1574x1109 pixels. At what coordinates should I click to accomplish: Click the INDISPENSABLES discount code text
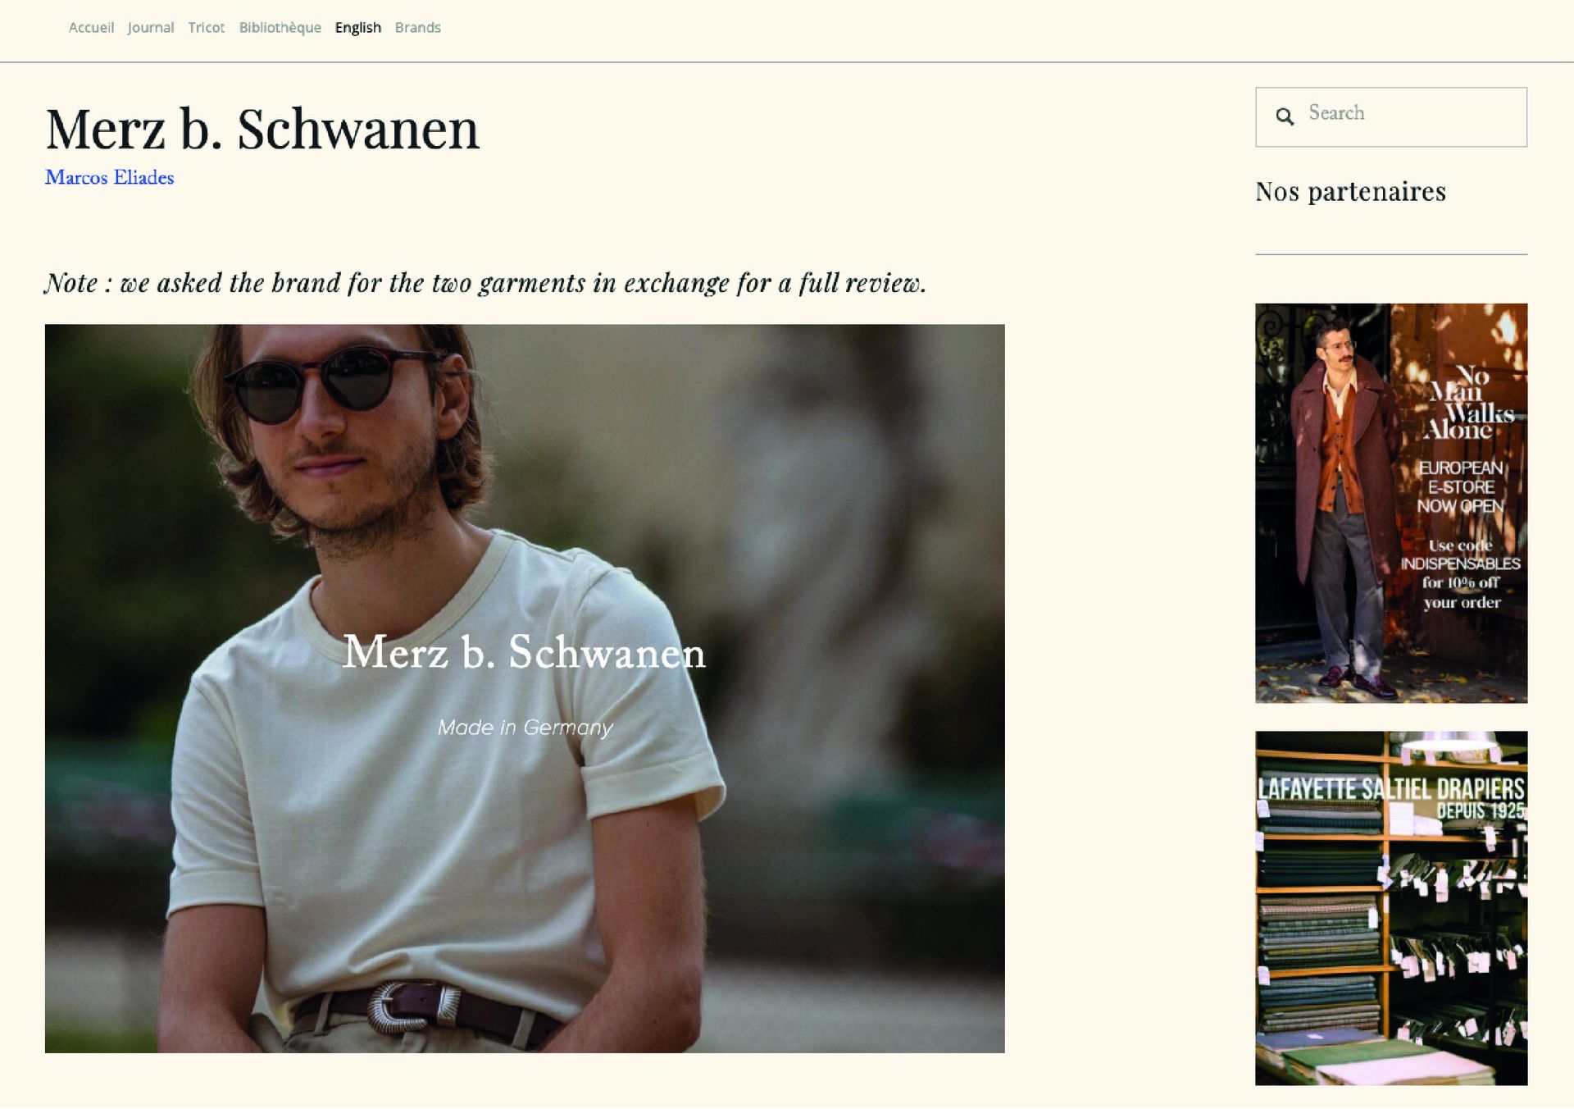coord(1460,564)
